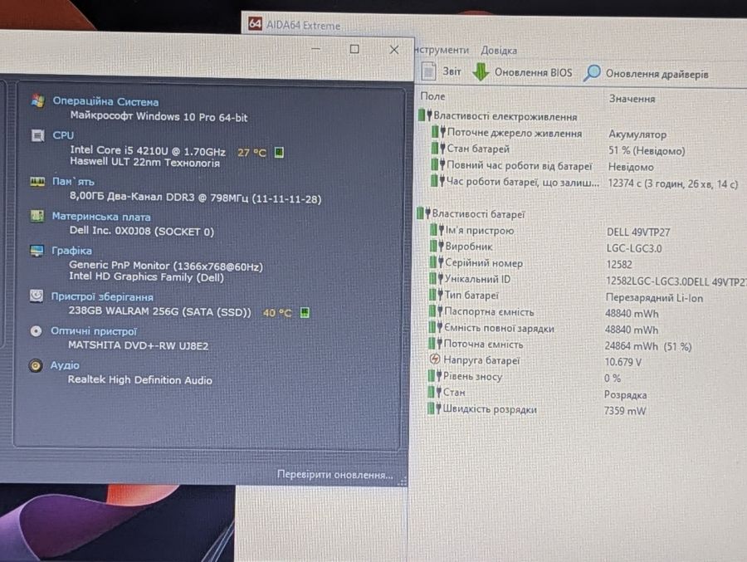Click the text Dell Inc. 0X0J08 (SOCKET 0)
Image resolution: width=747 pixels, height=562 pixels.
[141, 231]
